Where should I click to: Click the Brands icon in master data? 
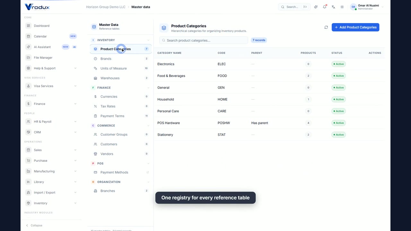(95, 59)
